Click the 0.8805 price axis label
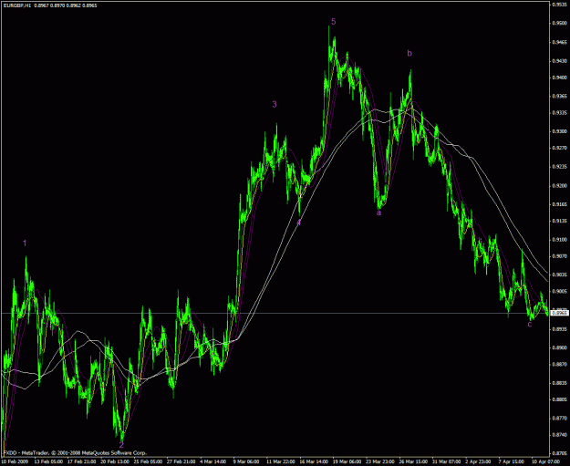 [x=560, y=399]
